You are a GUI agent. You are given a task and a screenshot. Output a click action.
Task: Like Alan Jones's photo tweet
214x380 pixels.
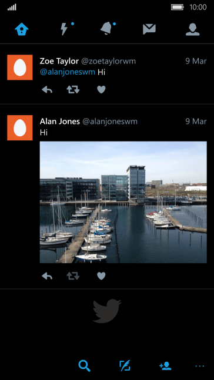101,276
